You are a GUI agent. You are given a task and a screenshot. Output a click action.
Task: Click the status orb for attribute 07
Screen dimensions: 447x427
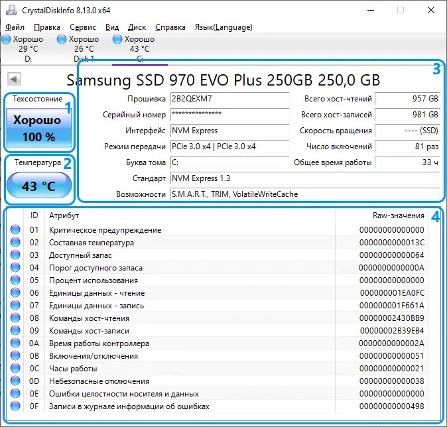(x=15, y=305)
